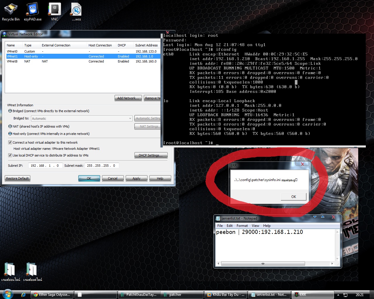Switch to serverlist.txt Notepad taskbar item
Viewport: 374px width, 299px height.
tap(269, 295)
